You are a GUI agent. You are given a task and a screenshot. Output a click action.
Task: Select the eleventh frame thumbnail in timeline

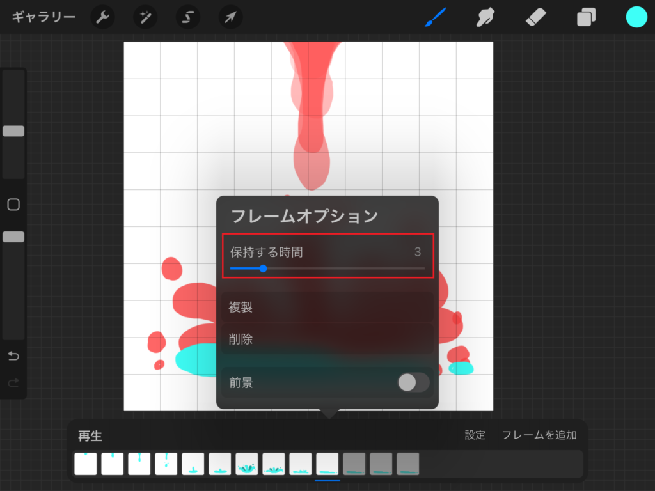(354, 464)
